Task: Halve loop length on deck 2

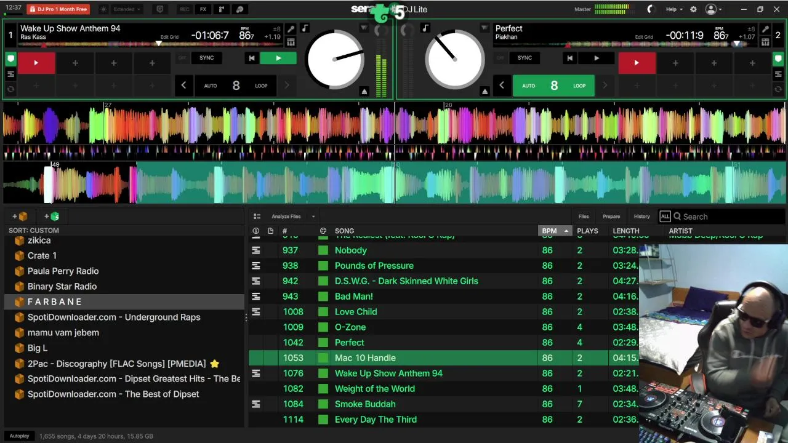Action: pos(502,86)
